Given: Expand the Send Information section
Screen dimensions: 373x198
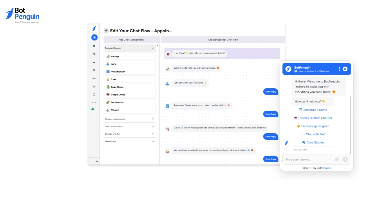Looking at the screenshot, I should coord(130,126).
